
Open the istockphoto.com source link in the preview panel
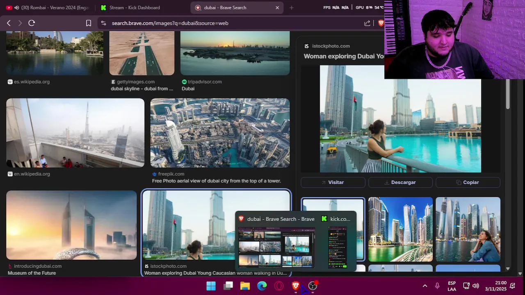[331, 46]
